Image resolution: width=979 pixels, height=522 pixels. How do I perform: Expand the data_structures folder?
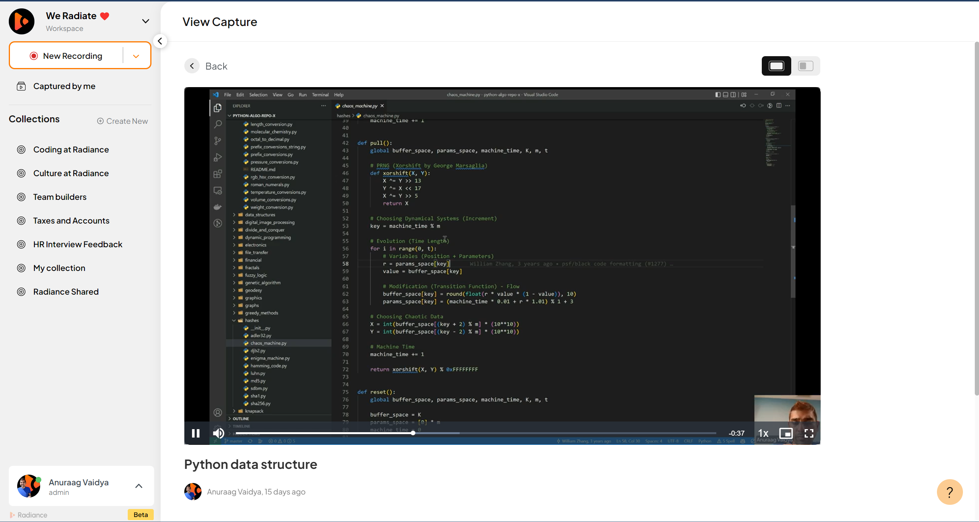(x=260, y=215)
